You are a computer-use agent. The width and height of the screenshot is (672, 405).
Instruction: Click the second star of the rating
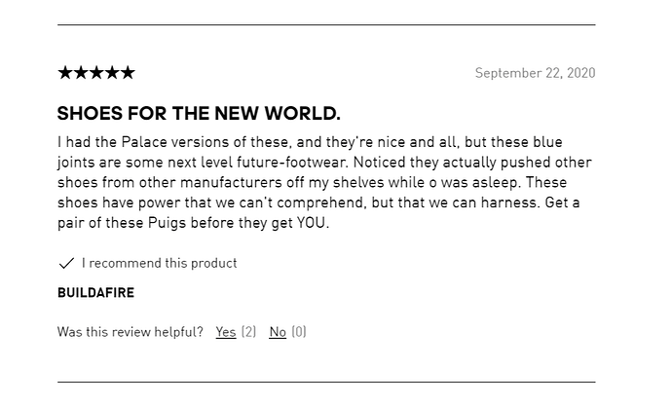[82, 73]
